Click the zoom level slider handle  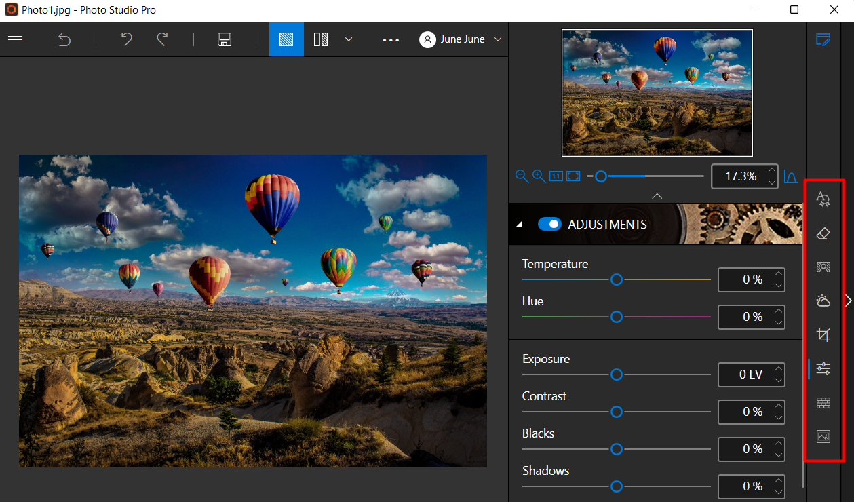tap(600, 176)
